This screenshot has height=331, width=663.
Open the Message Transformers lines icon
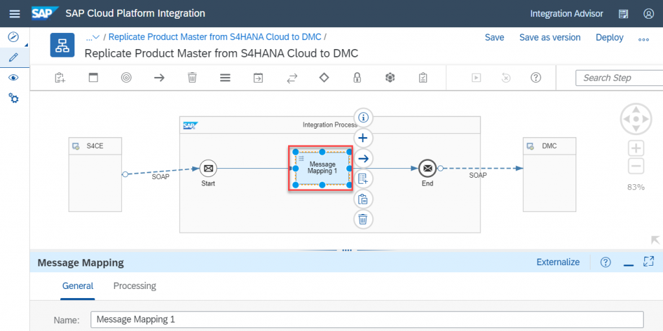pyautogui.click(x=225, y=78)
